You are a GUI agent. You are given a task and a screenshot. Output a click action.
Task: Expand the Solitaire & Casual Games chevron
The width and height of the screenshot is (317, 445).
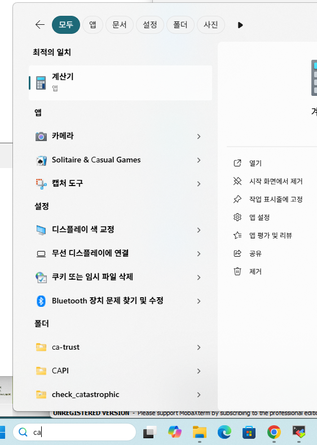(199, 160)
